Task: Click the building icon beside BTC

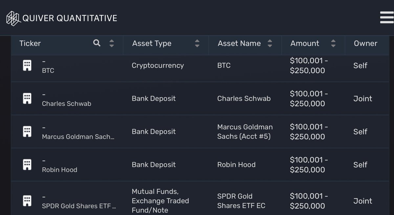Action: (x=27, y=66)
